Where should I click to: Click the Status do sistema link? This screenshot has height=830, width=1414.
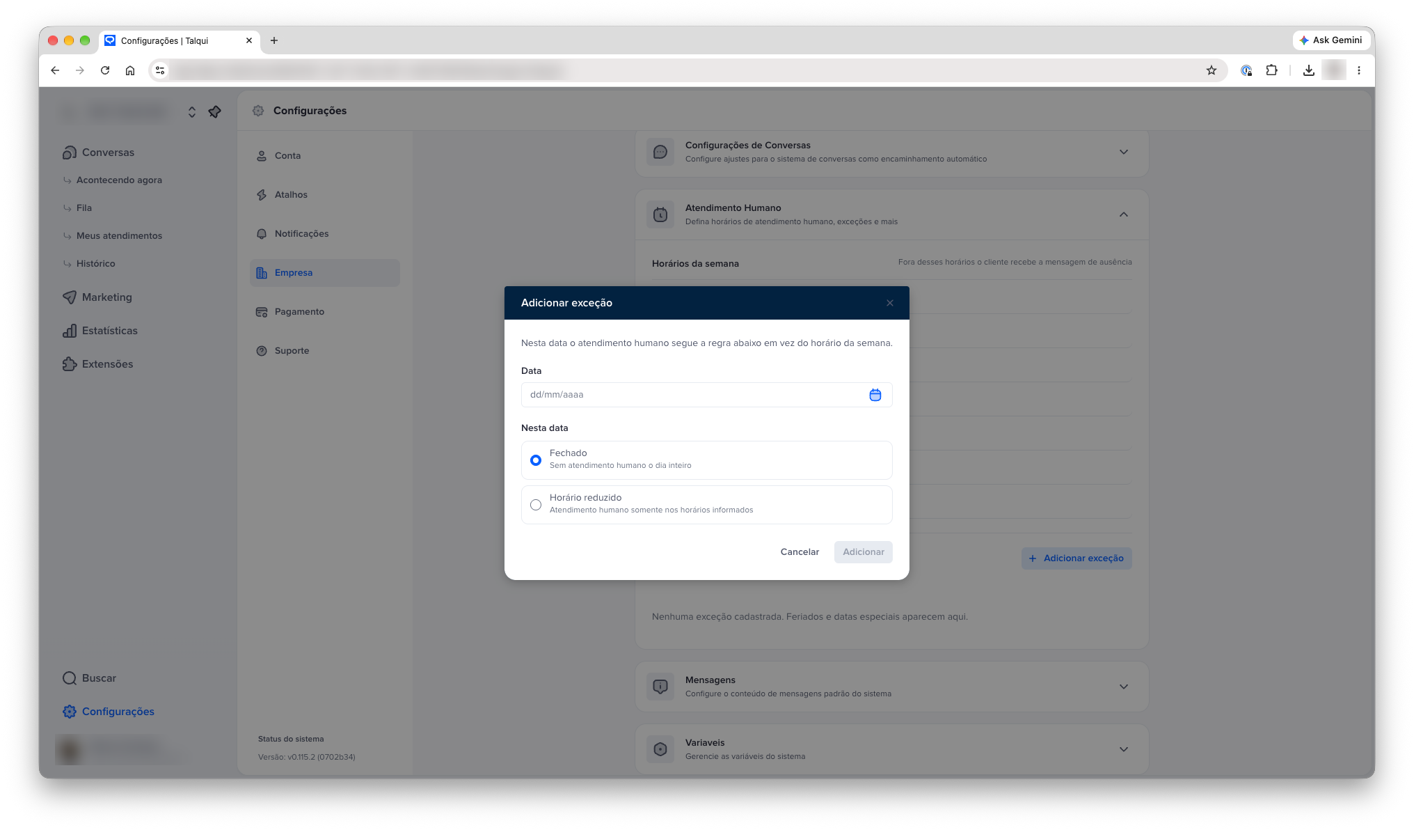point(291,739)
